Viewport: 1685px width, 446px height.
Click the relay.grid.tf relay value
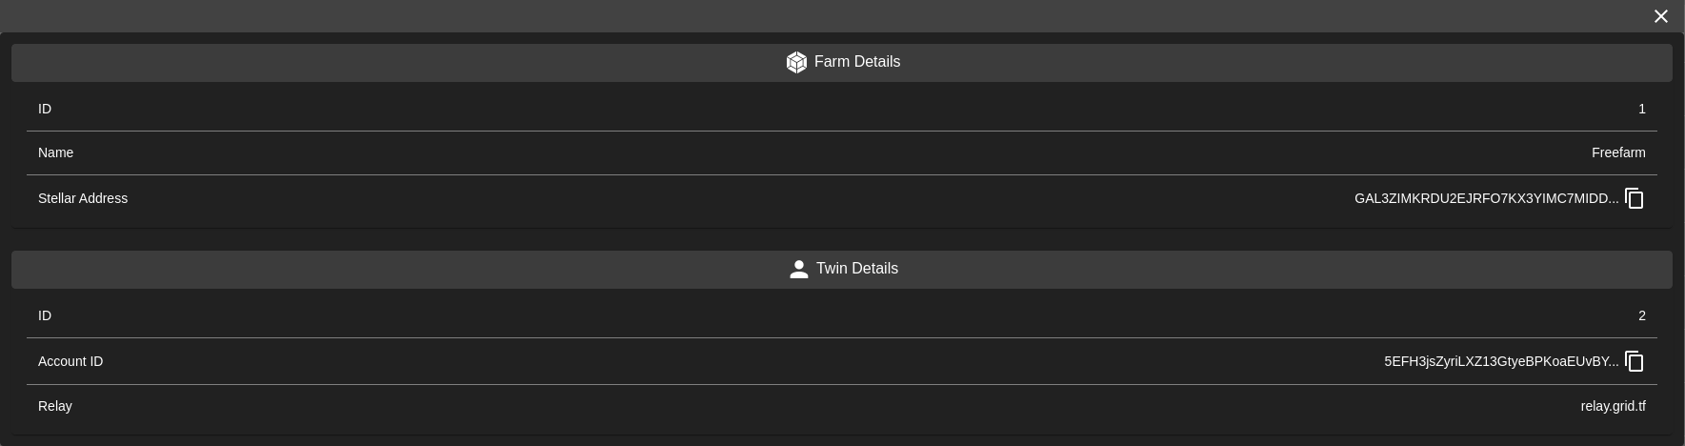[1613, 406]
